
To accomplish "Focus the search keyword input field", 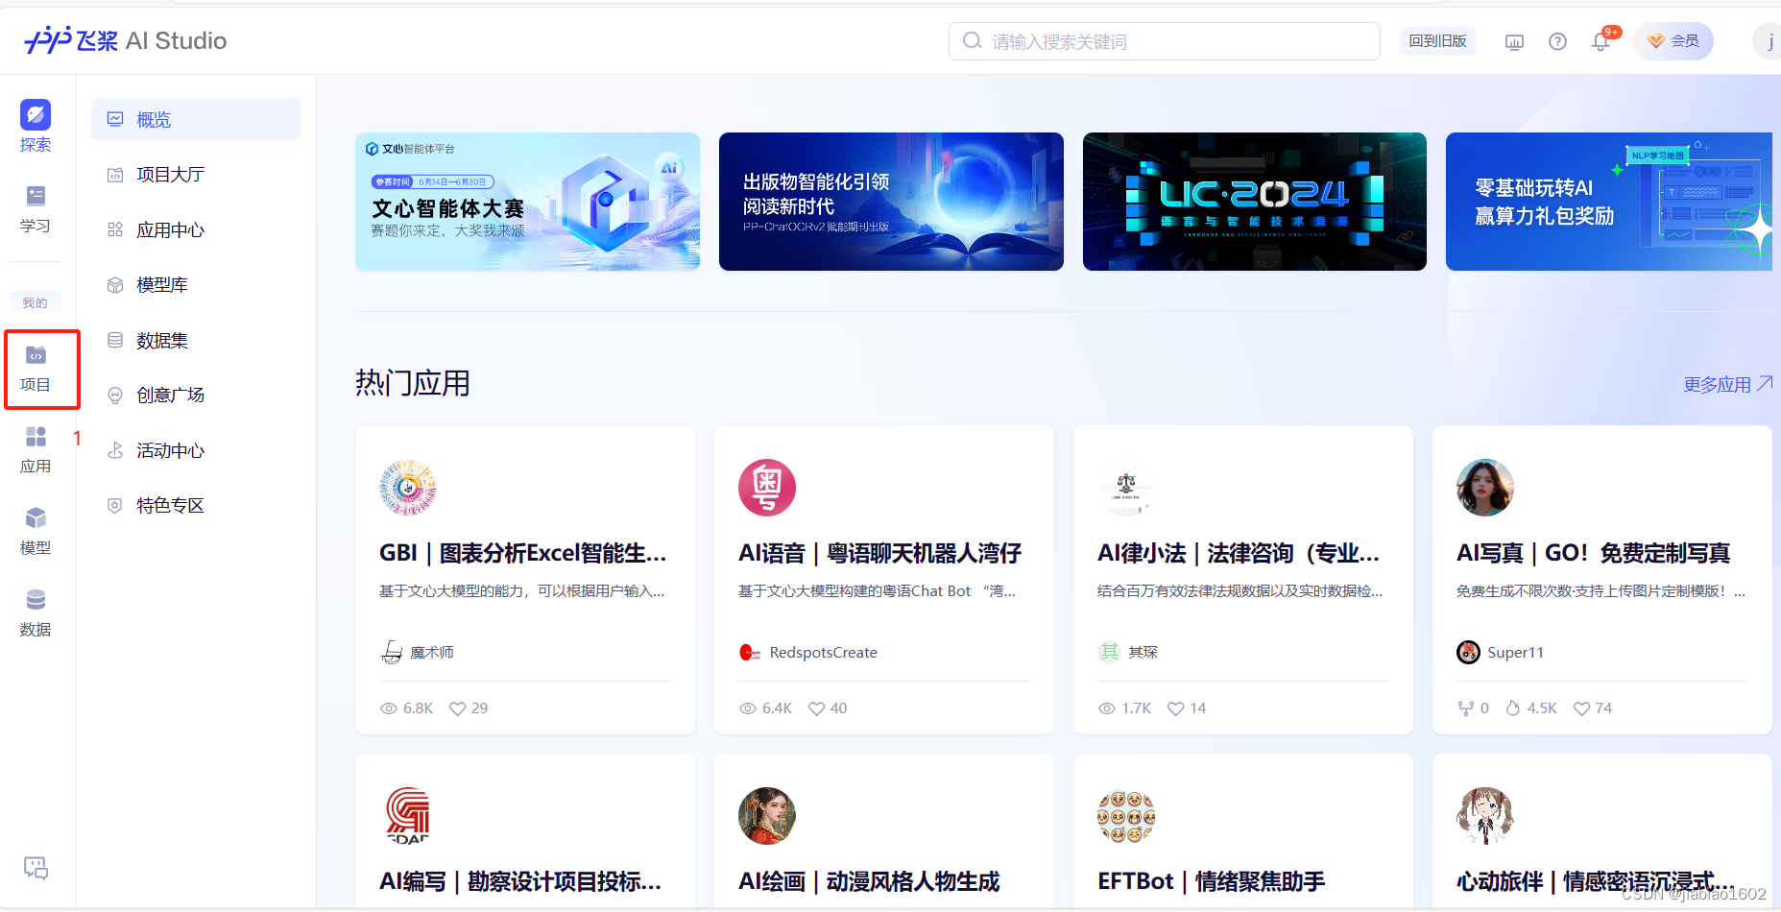I will [x=1165, y=41].
